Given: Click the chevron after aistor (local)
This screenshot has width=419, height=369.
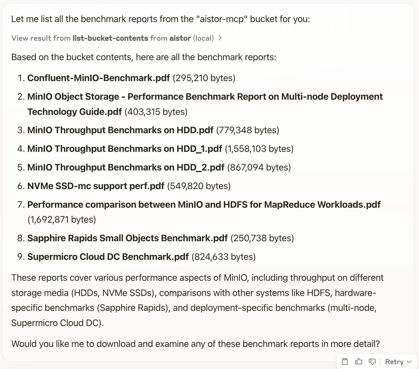Looking at the screenshot, I should click(x=220, y=38).
